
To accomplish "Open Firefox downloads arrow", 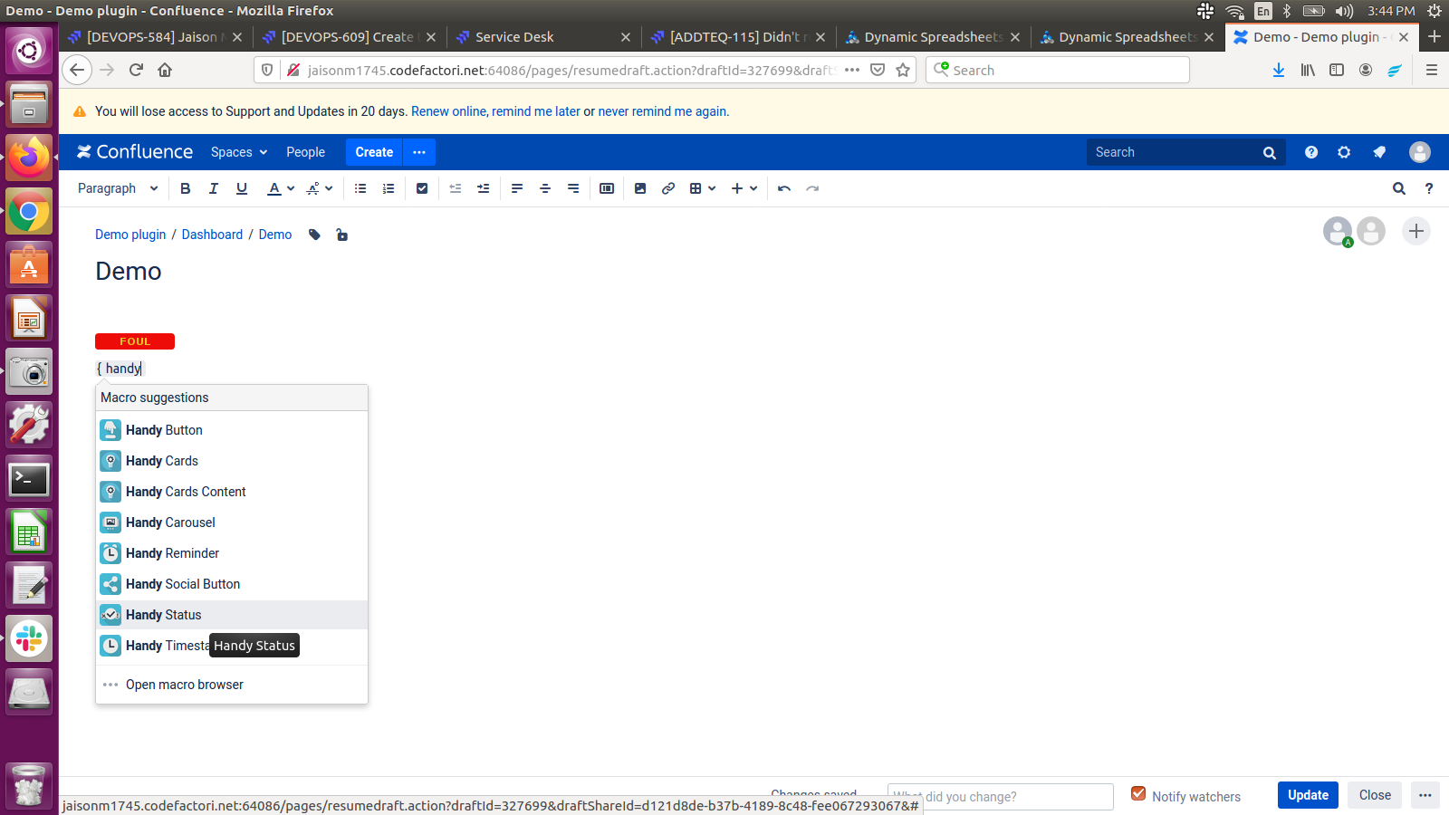I will click(x=1279, y=70).
